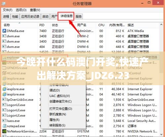Sort by the 状态 column header
Image resolution: width=165 pixels, height=137 pixels.
(x=55, y=25)
